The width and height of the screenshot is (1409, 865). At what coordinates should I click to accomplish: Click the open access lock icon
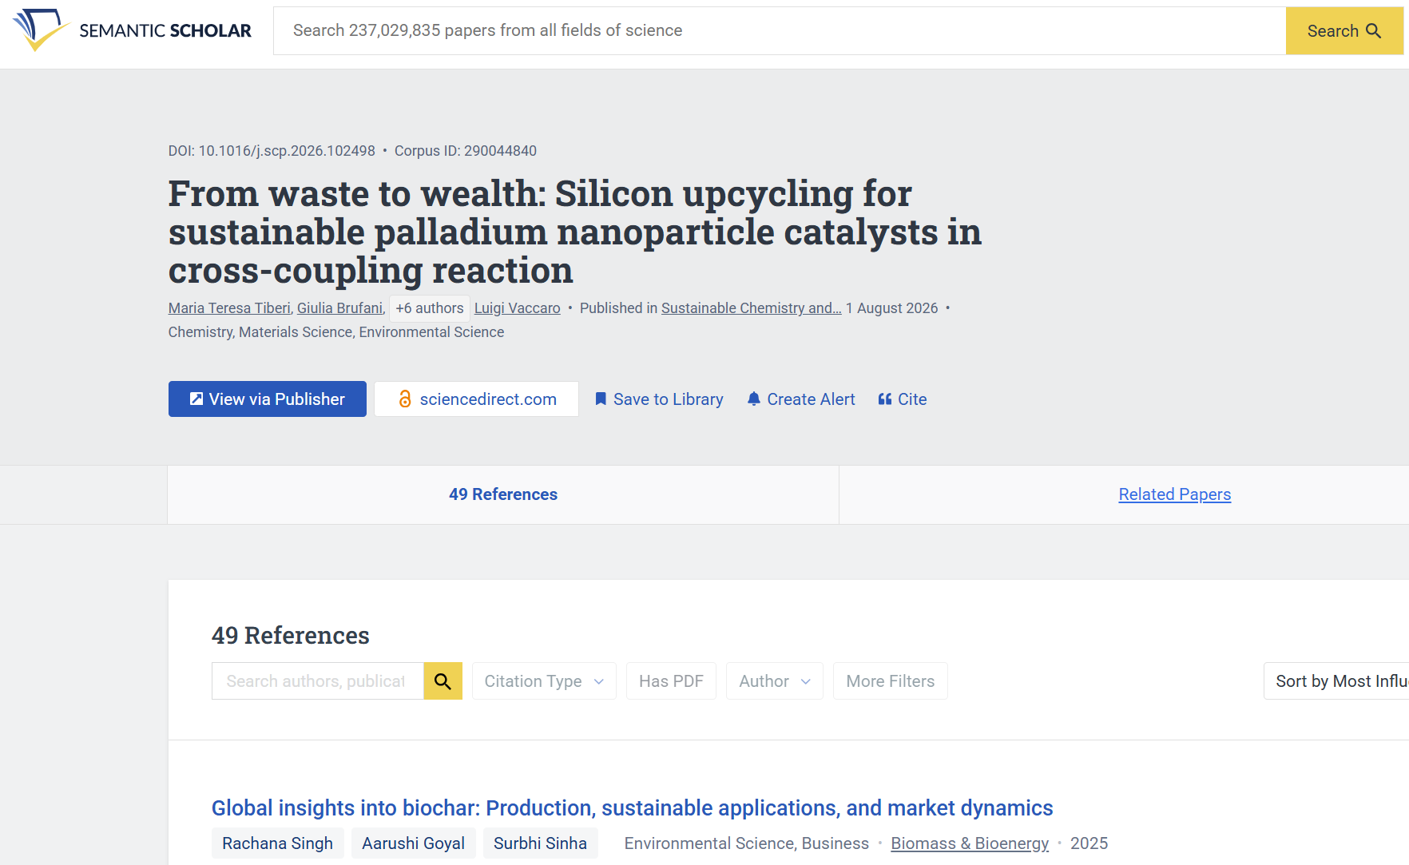click(405, 399)
